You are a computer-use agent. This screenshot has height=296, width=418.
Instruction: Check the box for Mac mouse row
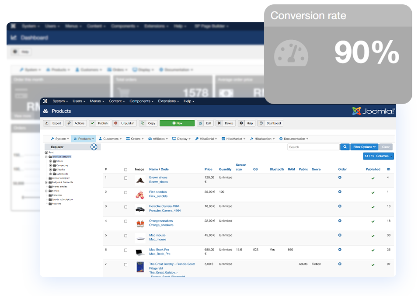[125, 236]
